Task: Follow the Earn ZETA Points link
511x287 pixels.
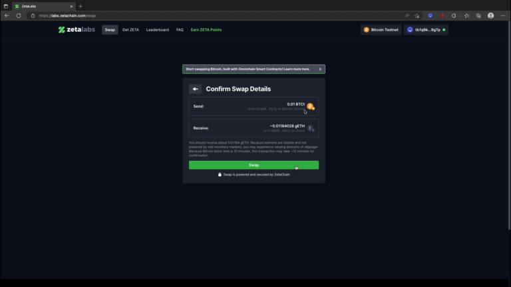Action: [206, 30]
